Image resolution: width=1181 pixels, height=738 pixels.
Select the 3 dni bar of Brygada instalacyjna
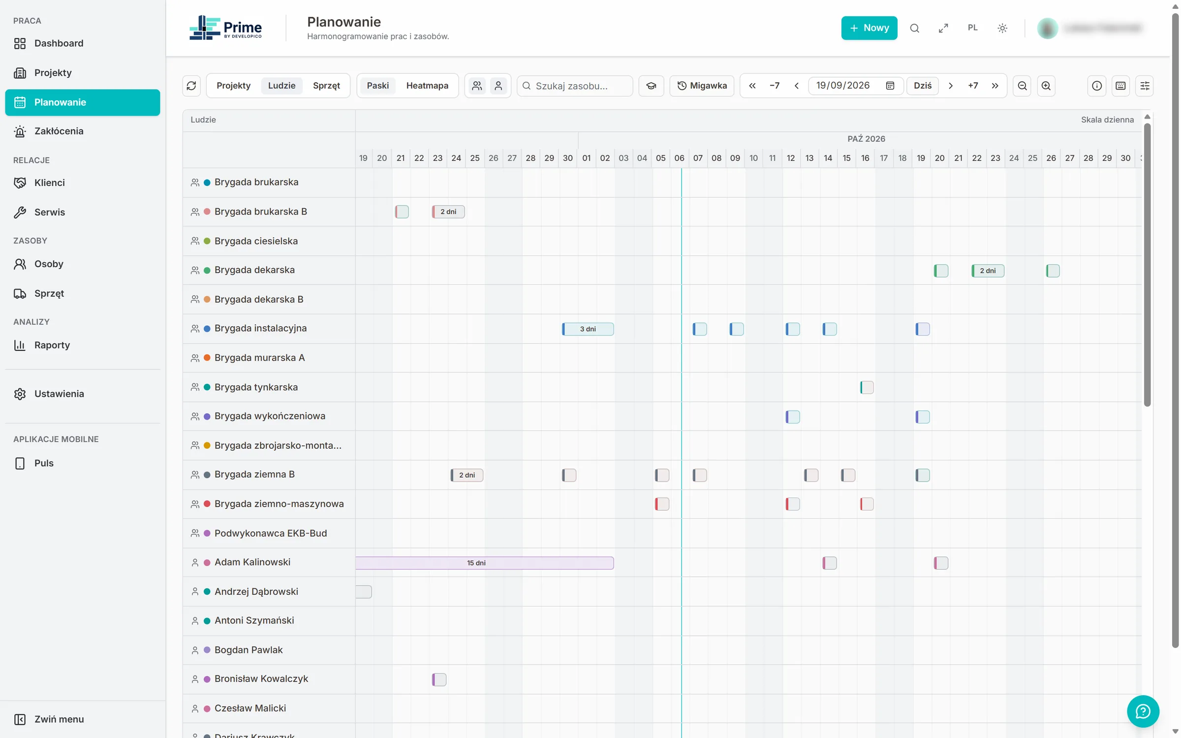coord(588,329)
